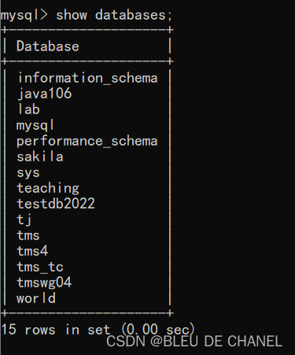Select the teaching database entry
Image resolution: width=295 pixels, height=355 pixels.
(x=48, y=188)
